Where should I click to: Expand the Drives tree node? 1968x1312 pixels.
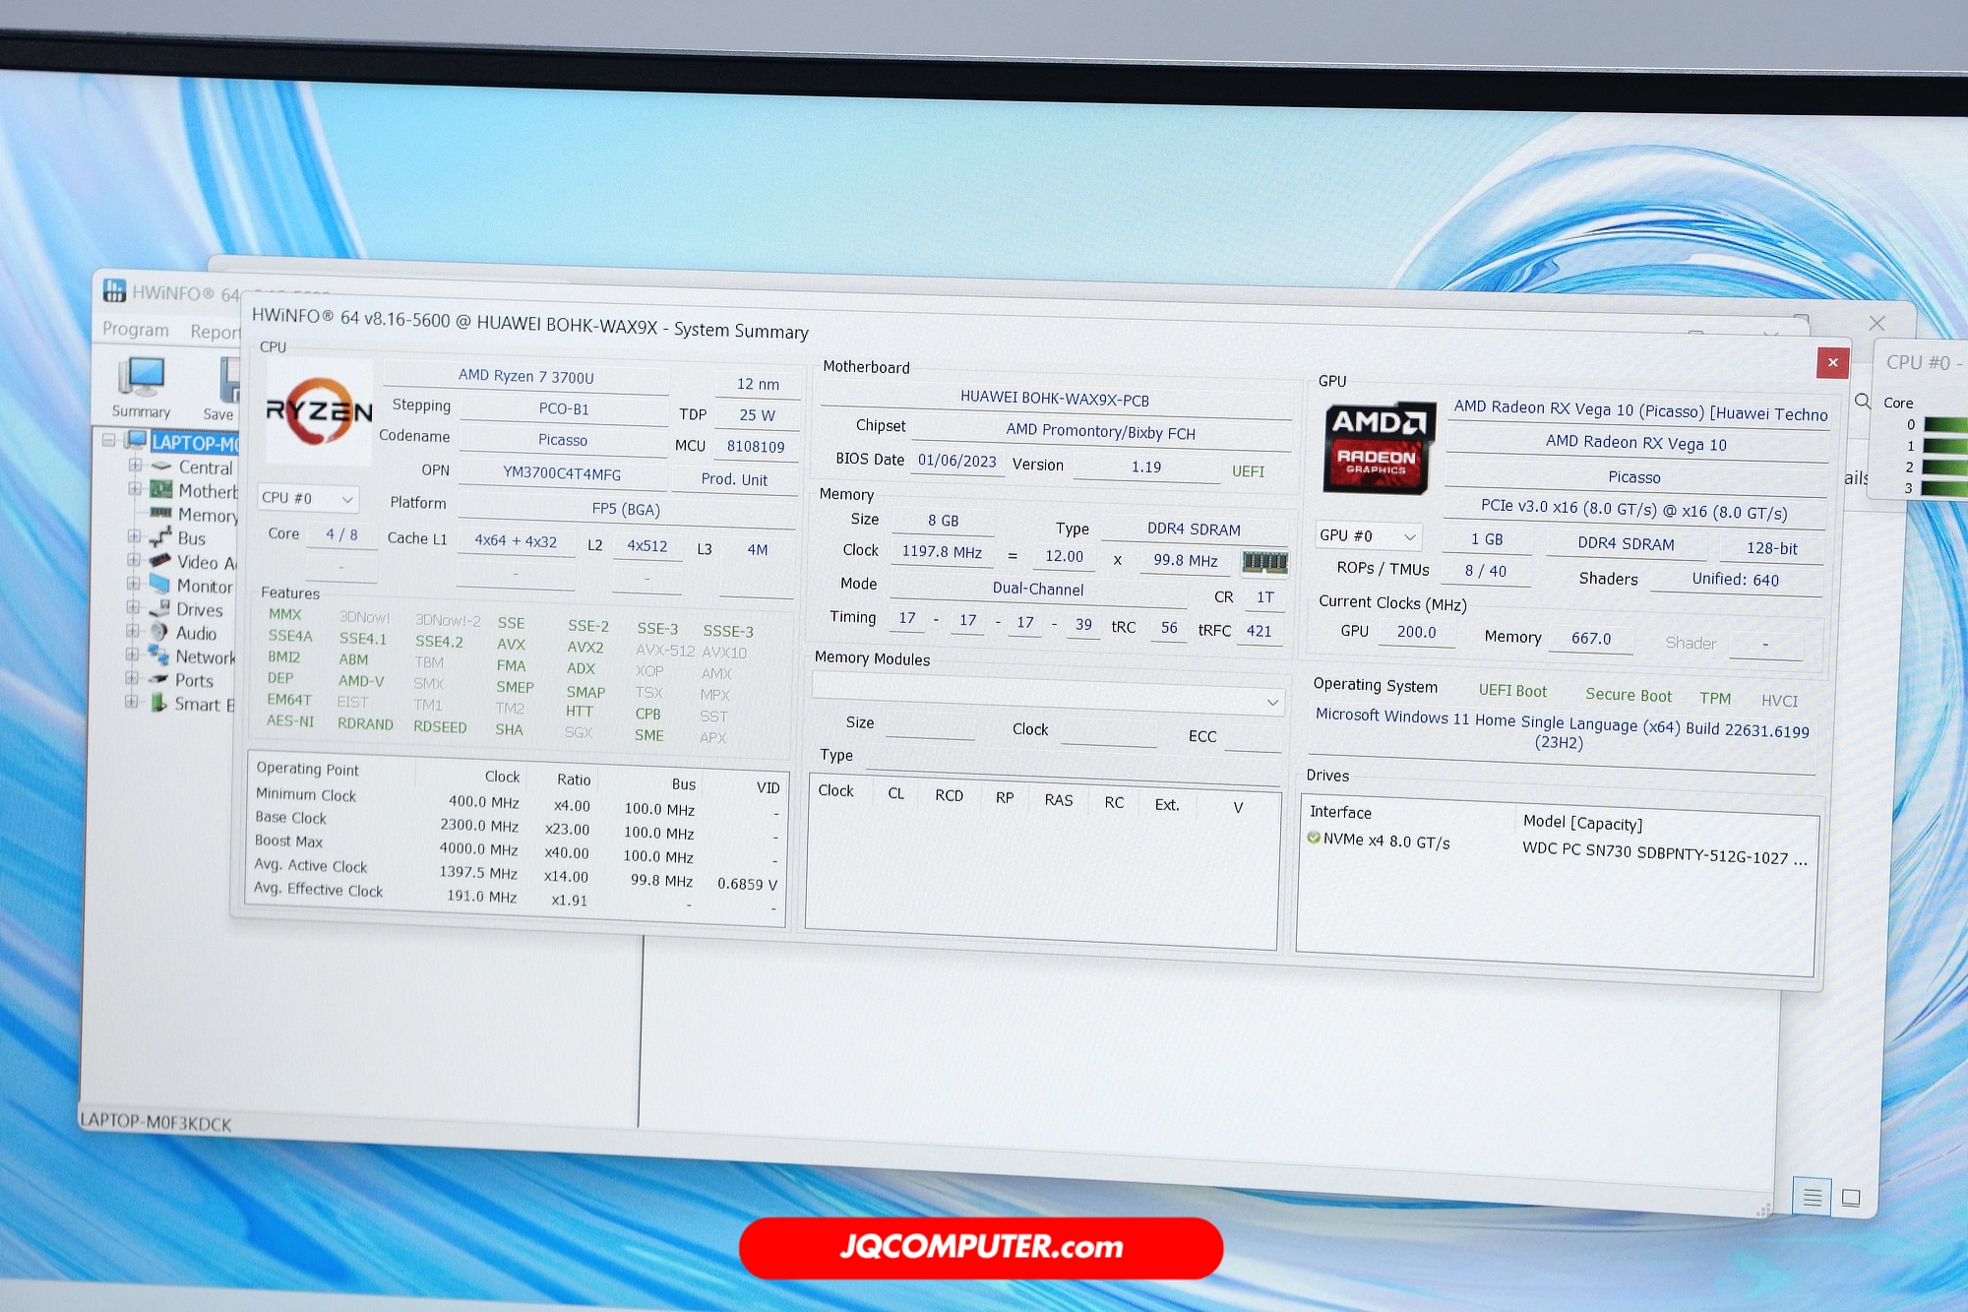pyautogui.click(x=133, y=607)
